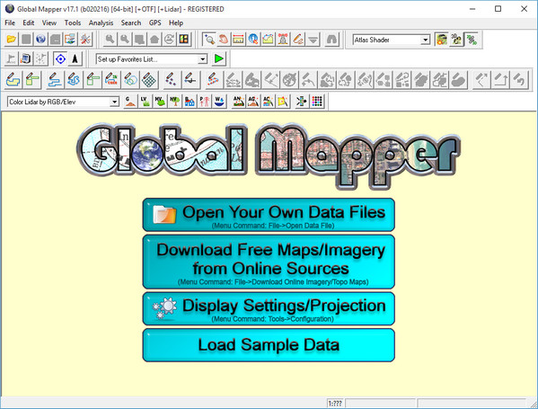The height and width of the screenshot is (409, 538).
Task: Select the Zoom tool with magnifier cursor
Action: [x=208, y=40]
